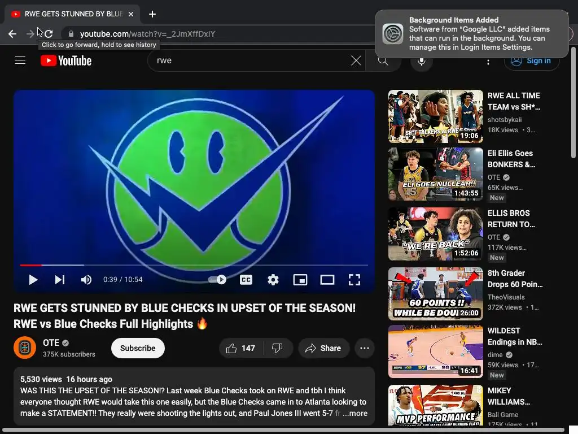Click the browser forward arrow
Viewport: 578px width, 434px height.
(30, 34)
